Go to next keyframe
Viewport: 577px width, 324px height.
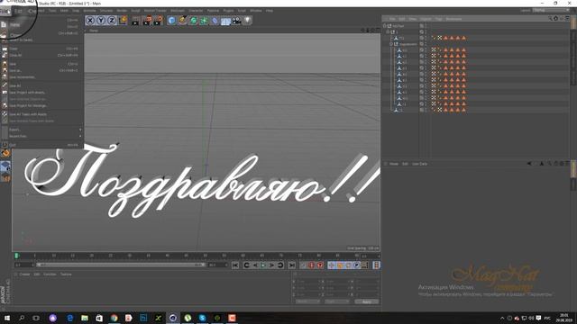pyautogui.click(x=280, y=265)
